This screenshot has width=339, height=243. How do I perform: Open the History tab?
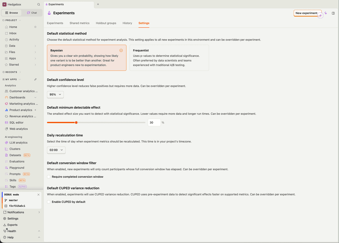(x=127, y=23)
